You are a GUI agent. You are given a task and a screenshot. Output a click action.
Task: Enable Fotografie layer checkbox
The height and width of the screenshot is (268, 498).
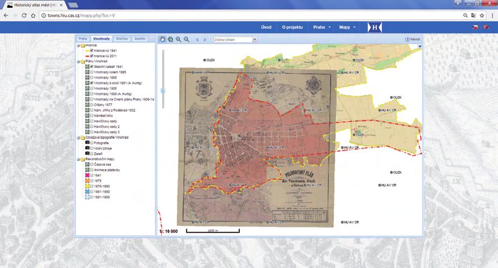(92, 143)
